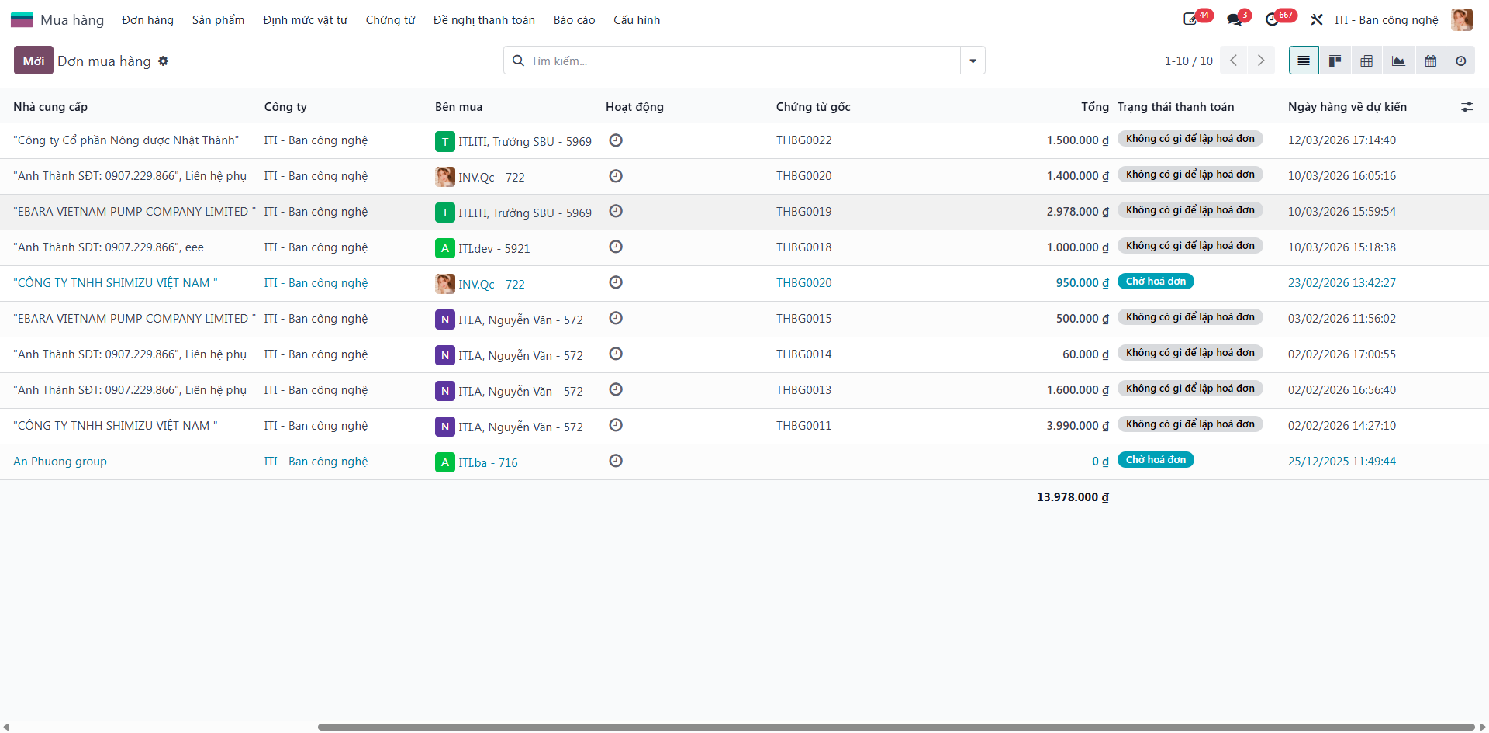This screenshot has height=733, width=1489.
Task: Sort by Tổng column header
Action: 1095,107
